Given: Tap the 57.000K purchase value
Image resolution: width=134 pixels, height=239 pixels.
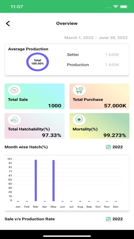Looking at the screenshot, I should [x=115, y=106].
